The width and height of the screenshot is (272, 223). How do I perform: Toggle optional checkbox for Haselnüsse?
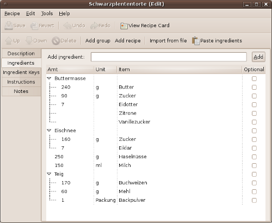click(254, 157)
